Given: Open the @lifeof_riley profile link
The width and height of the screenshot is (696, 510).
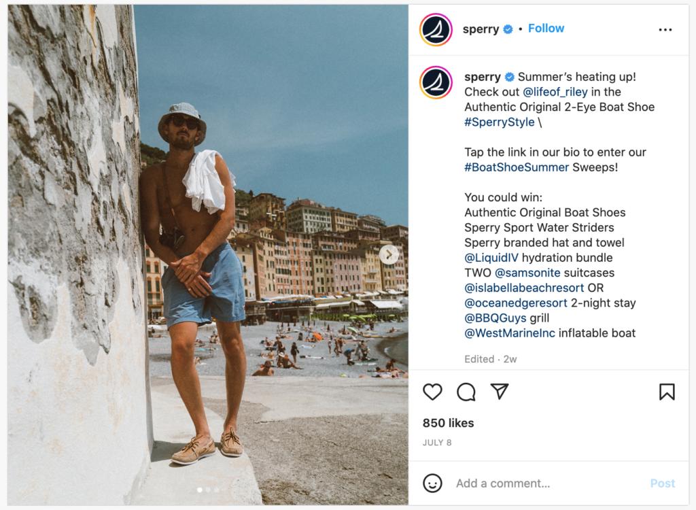Looking at the screenshot, I should click(x=555, y=92).
